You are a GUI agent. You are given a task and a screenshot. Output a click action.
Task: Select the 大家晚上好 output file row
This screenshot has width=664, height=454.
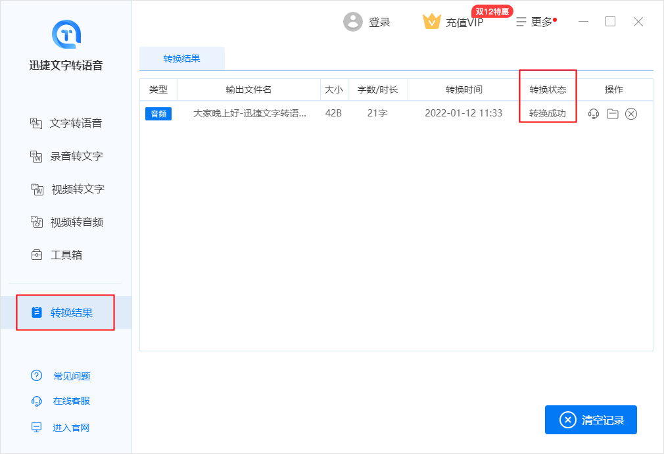click(x=250, y=113)
